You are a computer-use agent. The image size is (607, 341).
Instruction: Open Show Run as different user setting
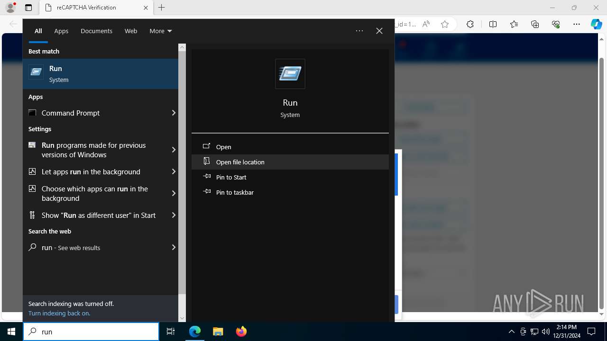[95, 215]
